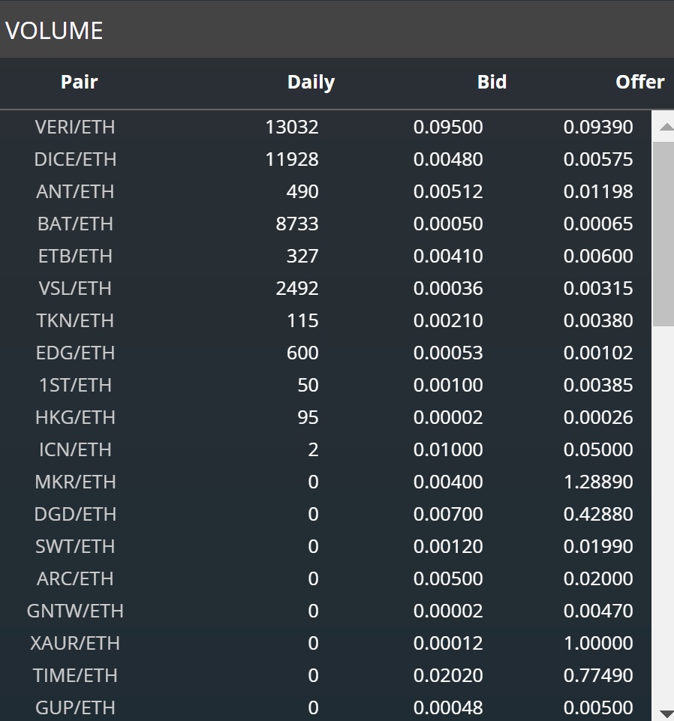Sort the table by the Daily column
Viewport: 674px width, 721px height.
coord(310,83)
